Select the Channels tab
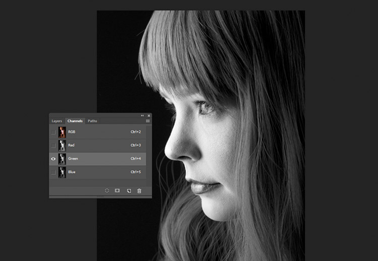 (75, 121)
